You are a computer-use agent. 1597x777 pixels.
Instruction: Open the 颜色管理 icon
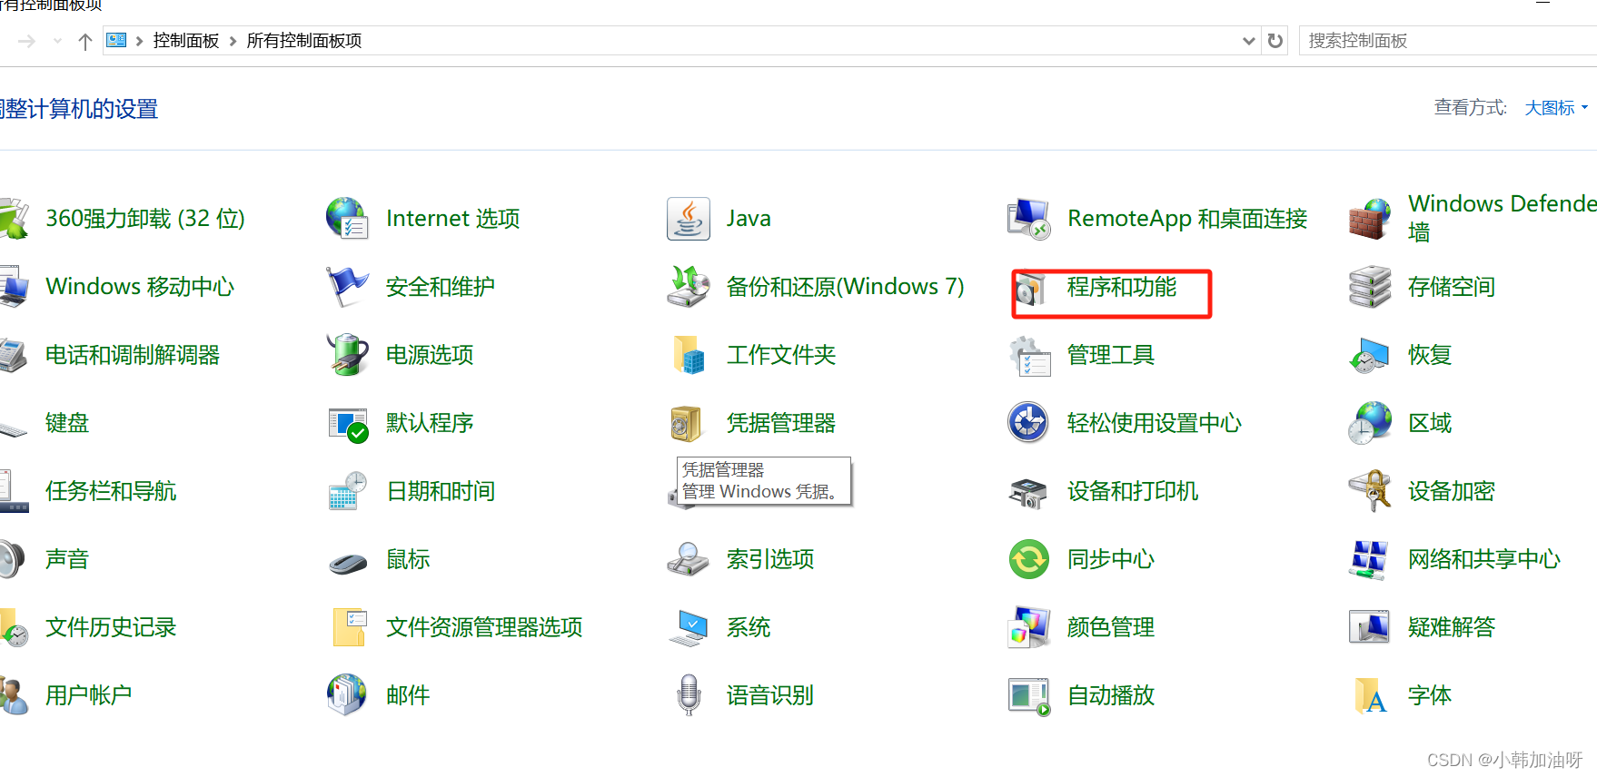tap(1028, 627)
